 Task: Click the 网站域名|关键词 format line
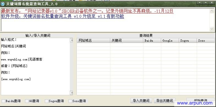13,46
